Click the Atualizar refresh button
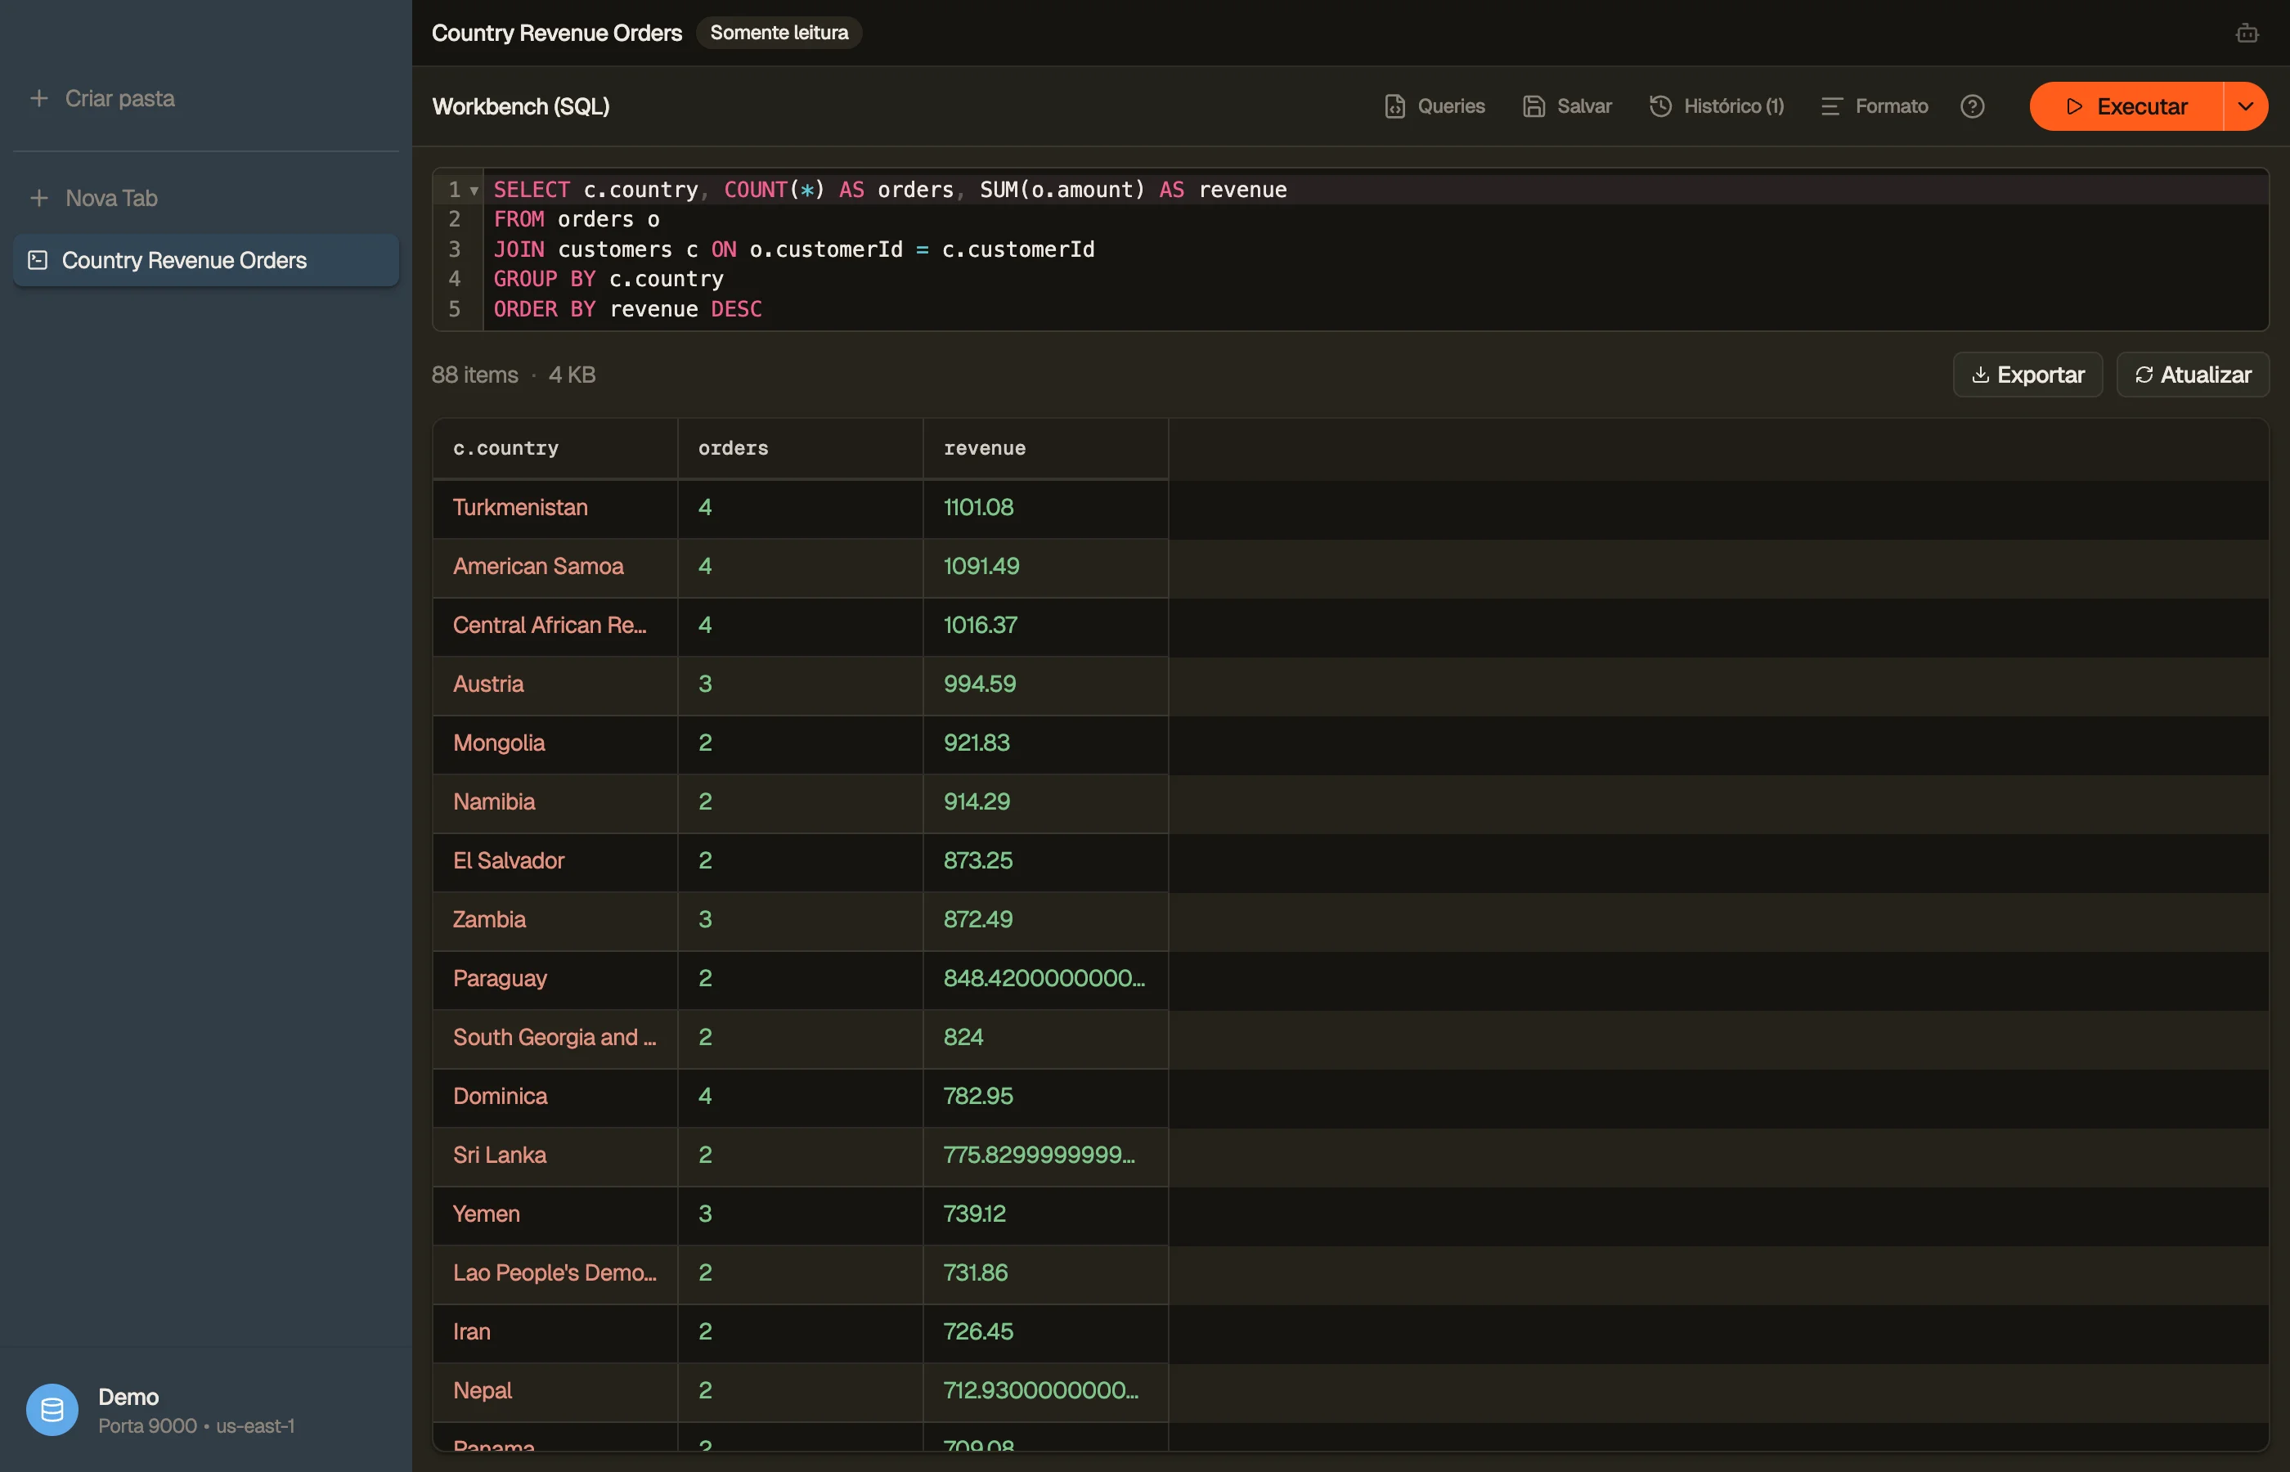 pyautogui.click(x=2193, y=375)
